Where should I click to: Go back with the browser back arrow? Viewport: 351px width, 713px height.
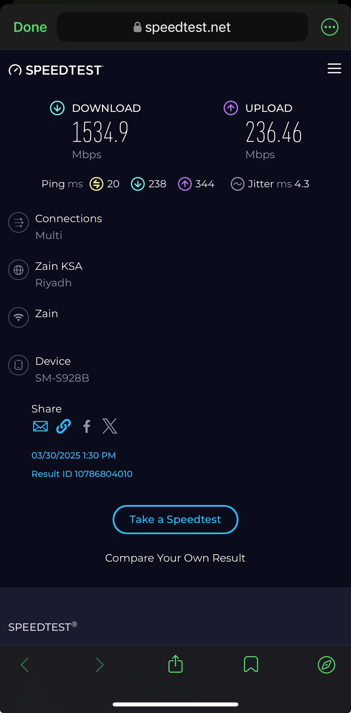25,665
